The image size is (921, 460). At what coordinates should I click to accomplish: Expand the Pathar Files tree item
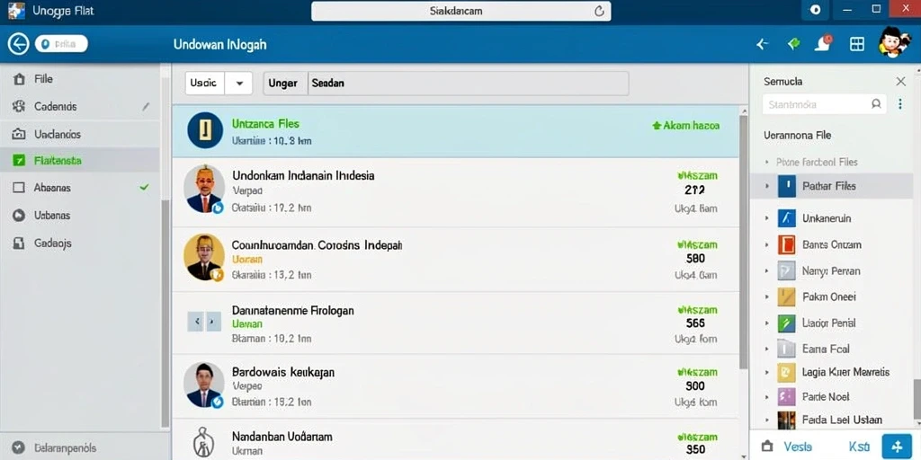(766, 186)
